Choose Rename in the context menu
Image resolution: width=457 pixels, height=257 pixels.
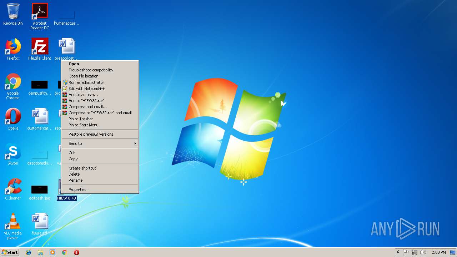coord(100,180)
